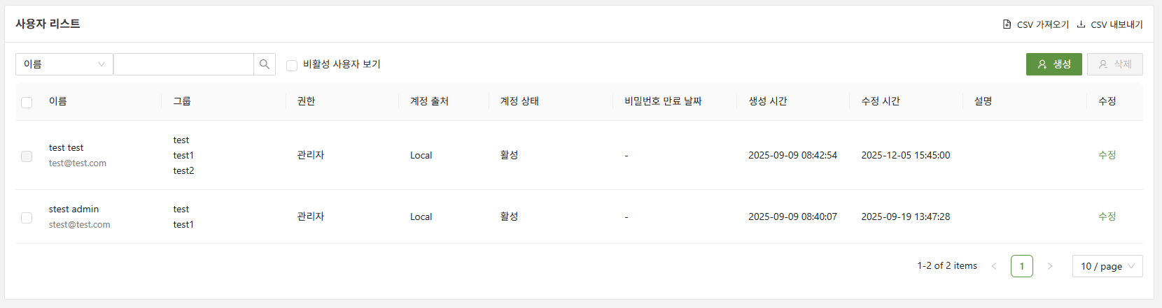Screen dimensions: 1162x308
Task: Select page 1 in pagination
Action: [x=1021, y=266]
